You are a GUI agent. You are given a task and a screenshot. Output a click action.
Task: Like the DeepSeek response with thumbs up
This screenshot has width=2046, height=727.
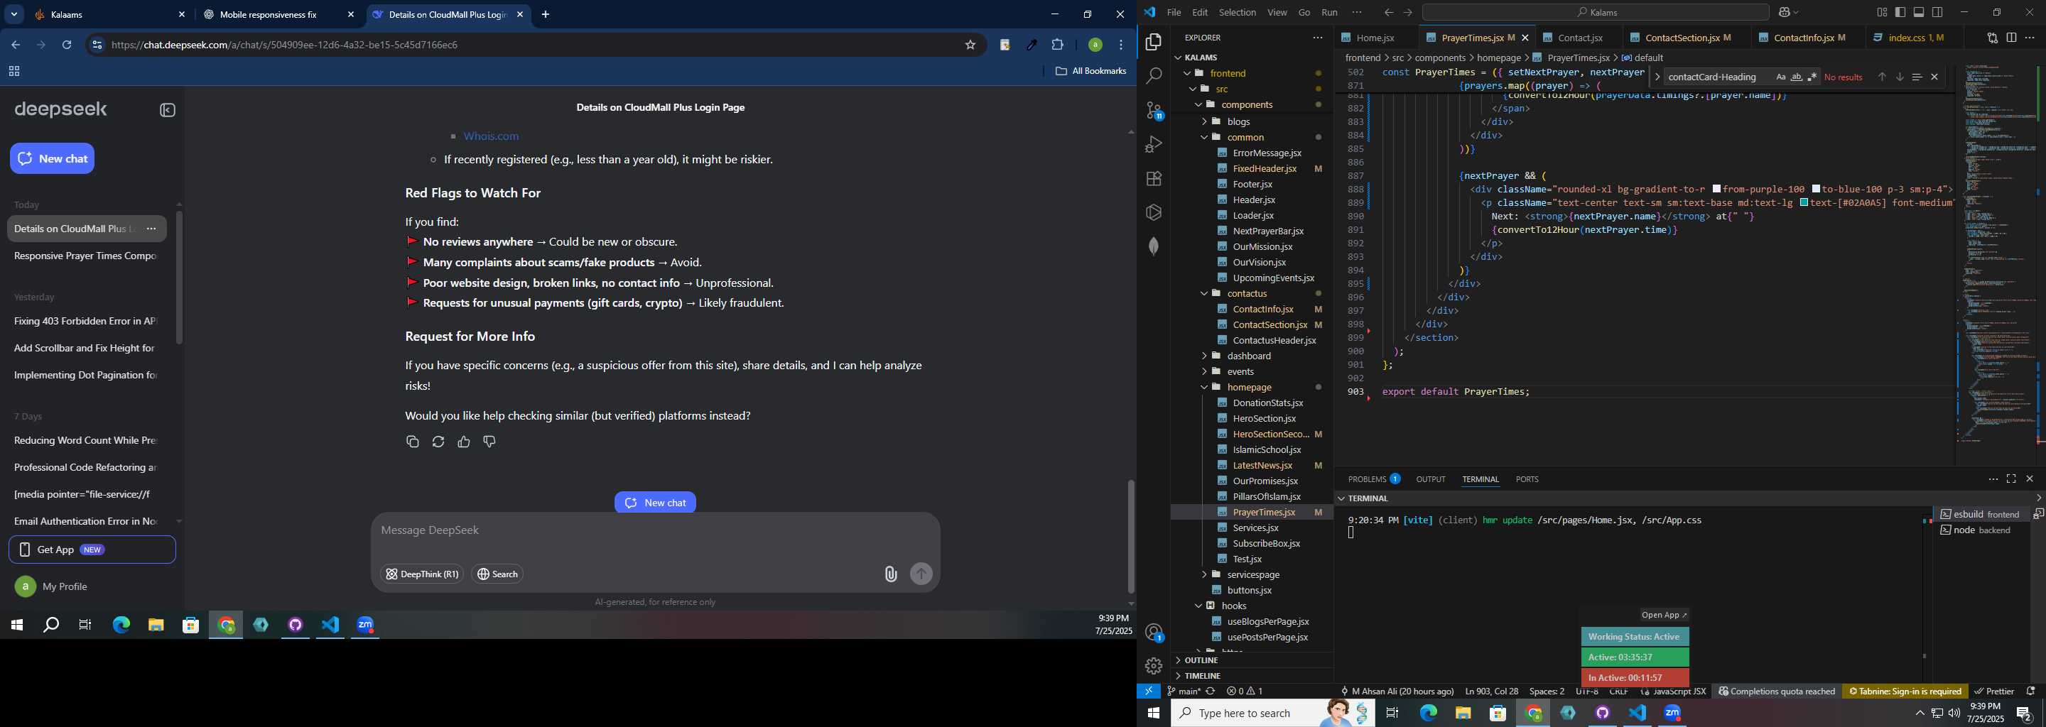464,442
